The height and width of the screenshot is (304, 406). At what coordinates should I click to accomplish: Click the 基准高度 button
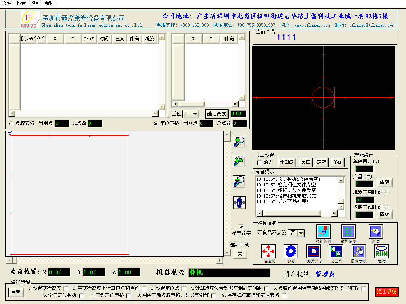pyautogui.click(x=216, y=114)
